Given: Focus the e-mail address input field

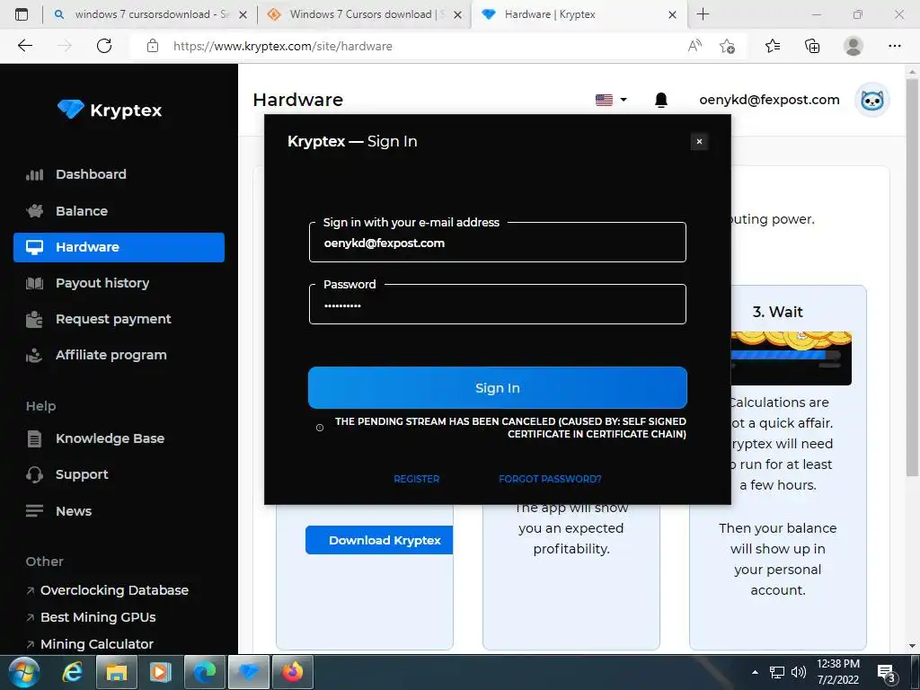Looking at the screenshot, I should click(x=497, y=243).
